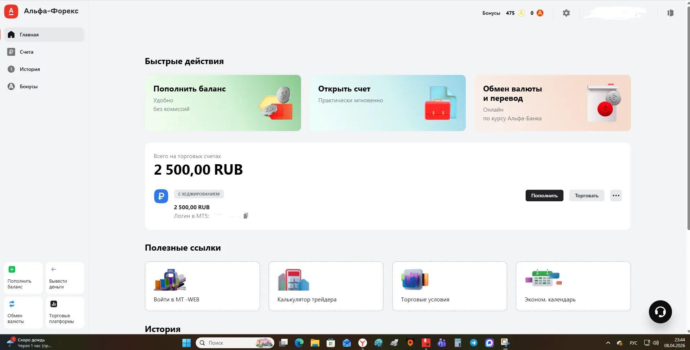Open settings via the gear icon
The image size is (690, 350).
566,13
